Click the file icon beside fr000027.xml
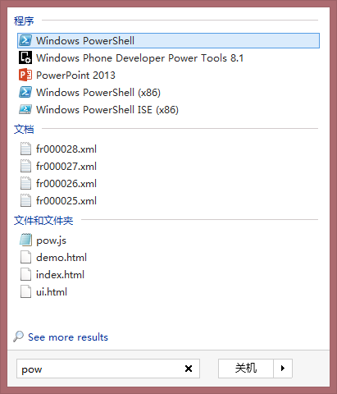The image size is (337, 394). click(25, 166)
